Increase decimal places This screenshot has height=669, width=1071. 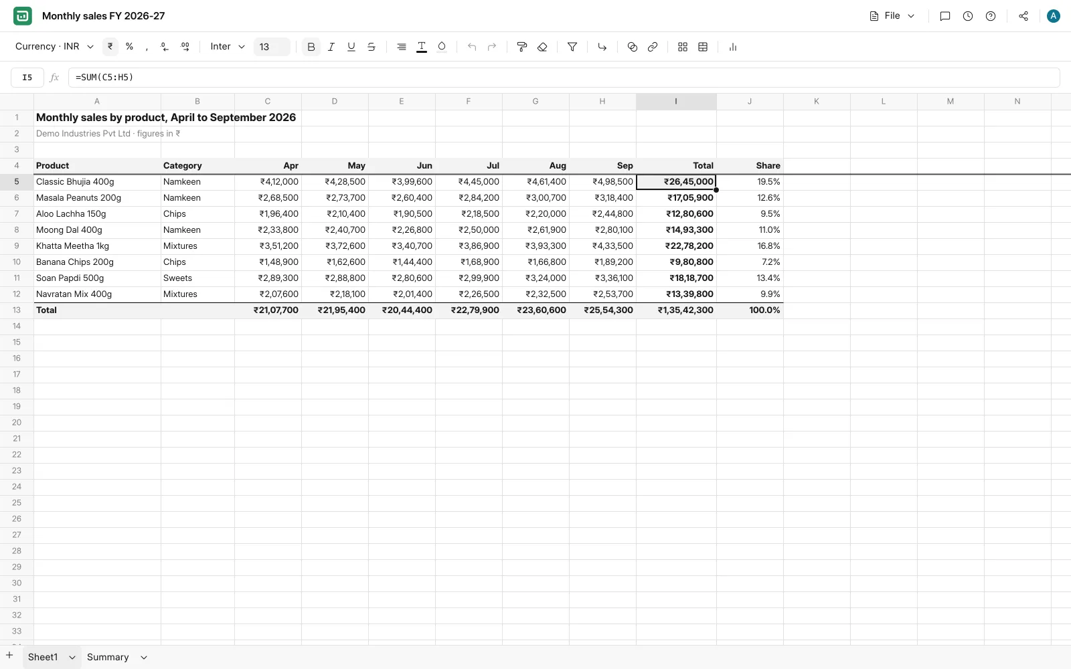click(x=185, y=47)
